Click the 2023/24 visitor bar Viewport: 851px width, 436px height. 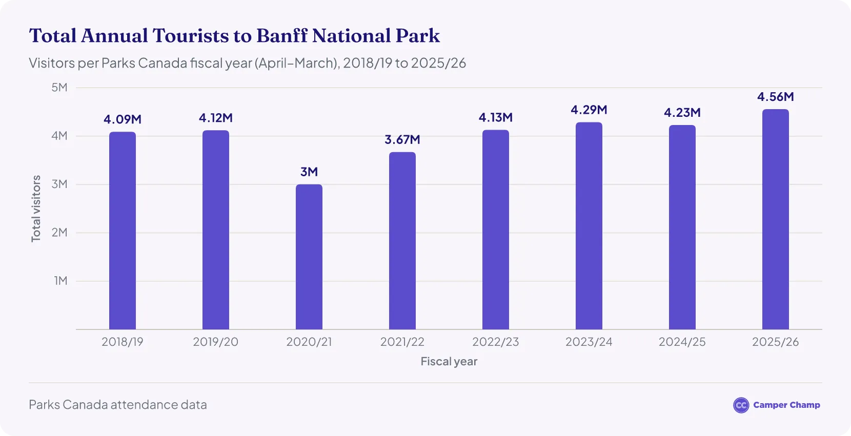click(589, 225)
